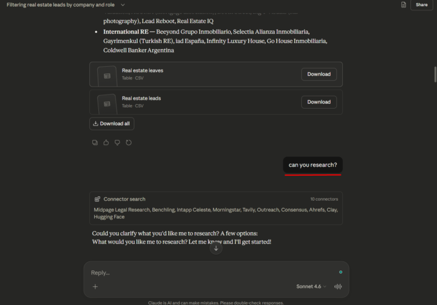437x305 pixels.
Task: Open the plus attachment menu
Action: (95, 287)
